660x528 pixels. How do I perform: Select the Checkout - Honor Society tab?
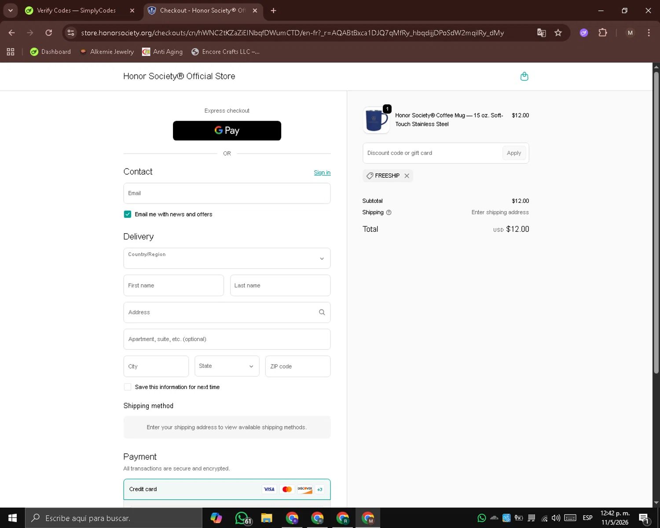(203, 11)
